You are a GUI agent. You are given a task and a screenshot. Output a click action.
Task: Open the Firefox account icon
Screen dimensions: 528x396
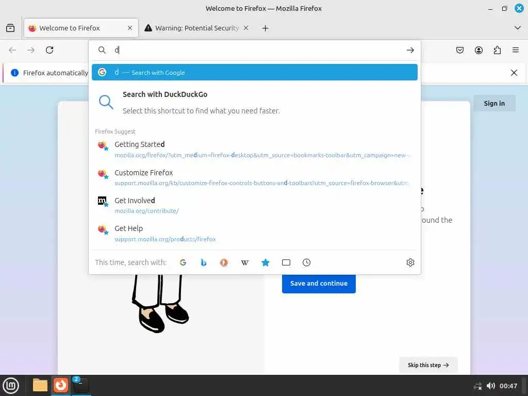[479, 50]
